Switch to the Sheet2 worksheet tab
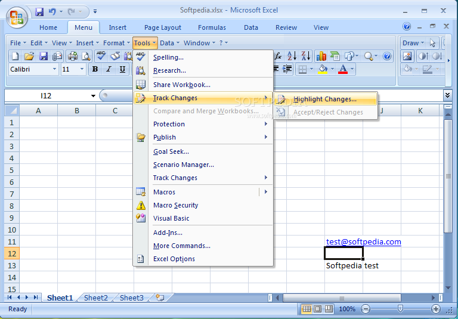The image size is (458, 319). 96,298
